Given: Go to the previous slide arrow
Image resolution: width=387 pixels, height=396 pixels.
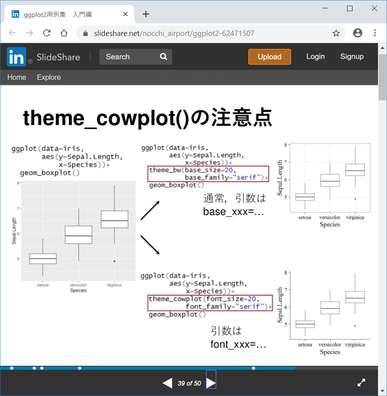Looking at the screenshot, I should 167,383.
